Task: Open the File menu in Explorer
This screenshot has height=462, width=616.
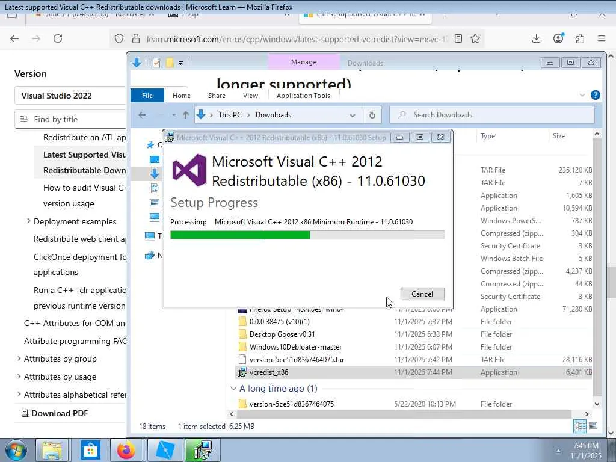Action: [147, 96]
